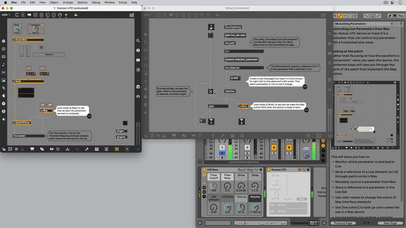Toggle return track B button
This screenshot has height=228, width=406.
(289, 148)
